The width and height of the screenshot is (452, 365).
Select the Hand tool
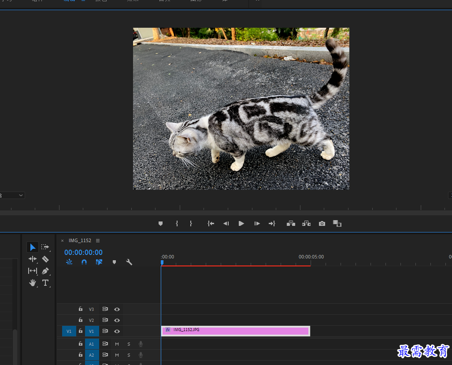(x=33, y=283)
